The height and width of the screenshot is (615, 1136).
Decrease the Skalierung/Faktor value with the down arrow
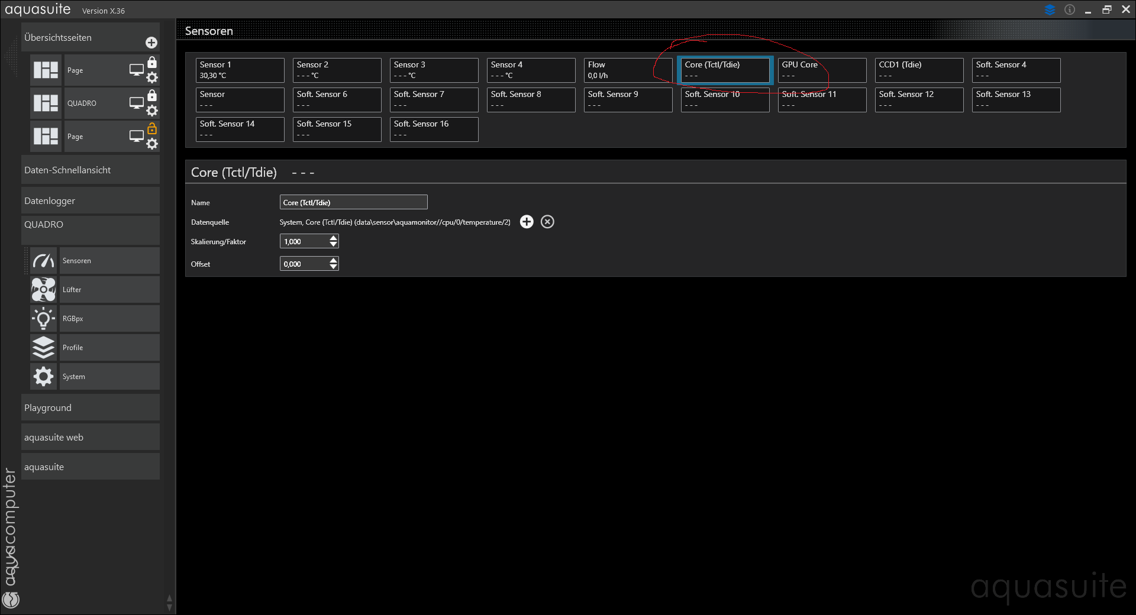coord(334,244)
